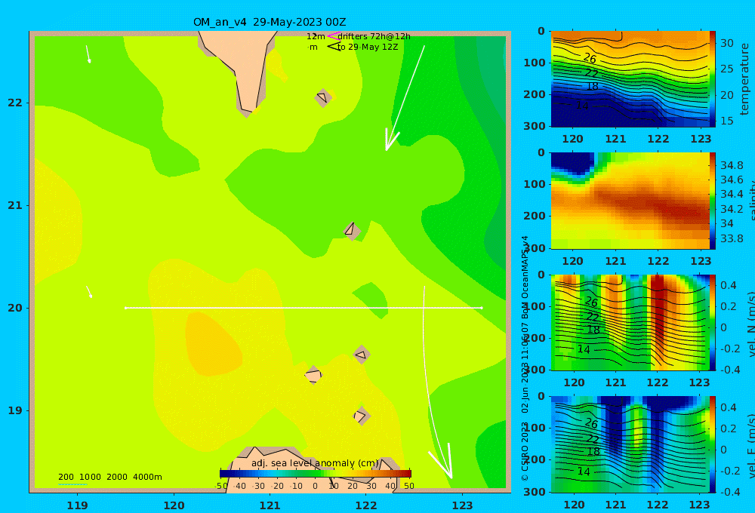
Task: Click longitude label 120 under main map
Action: (x=174, y=505)
